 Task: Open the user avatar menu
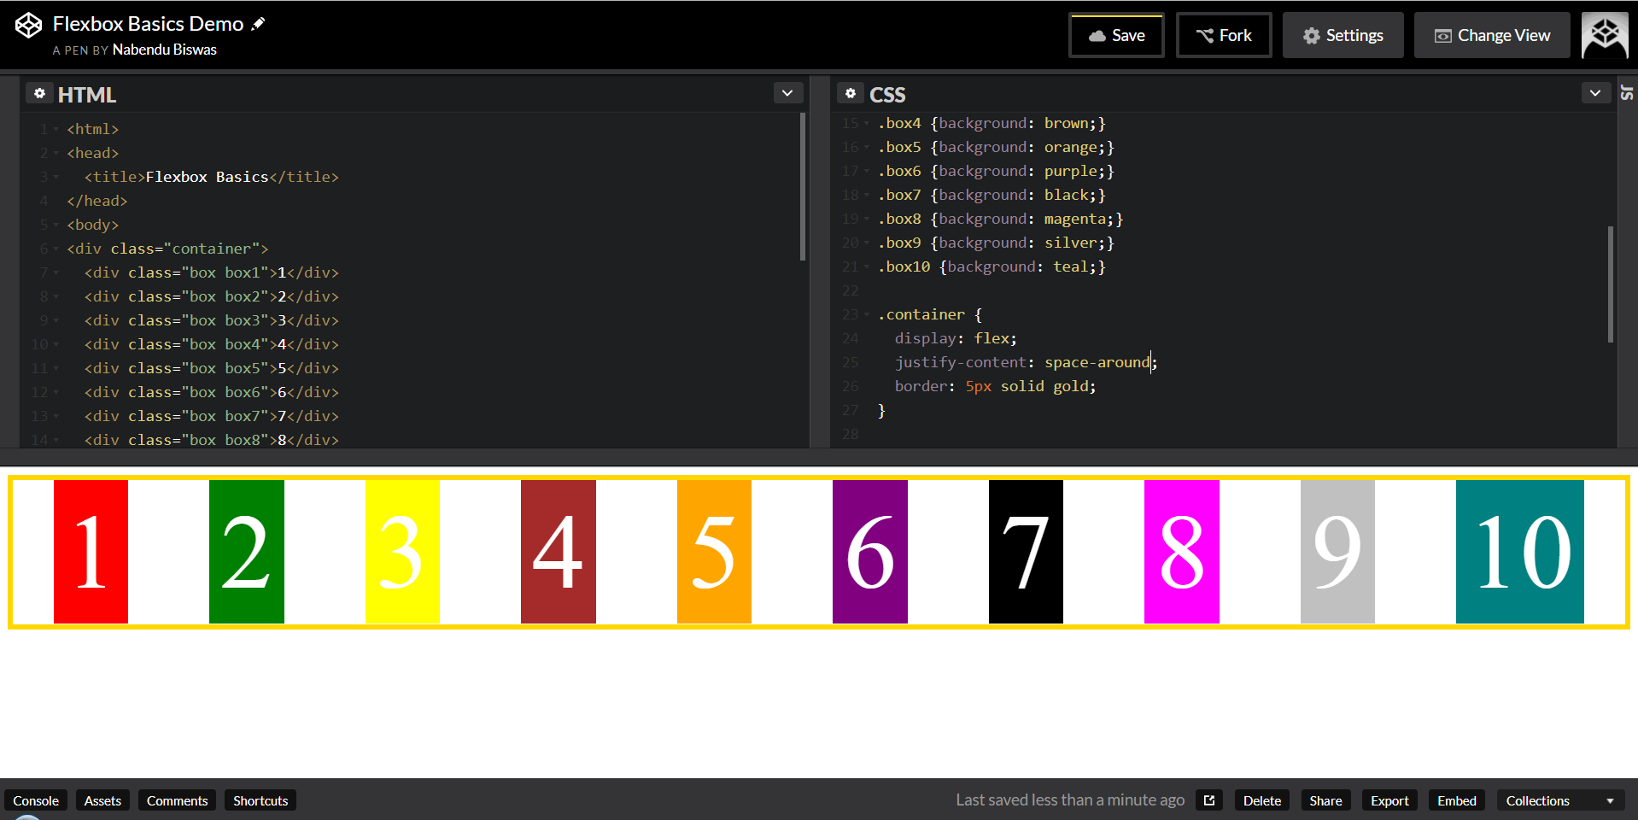click(1605, 35)
